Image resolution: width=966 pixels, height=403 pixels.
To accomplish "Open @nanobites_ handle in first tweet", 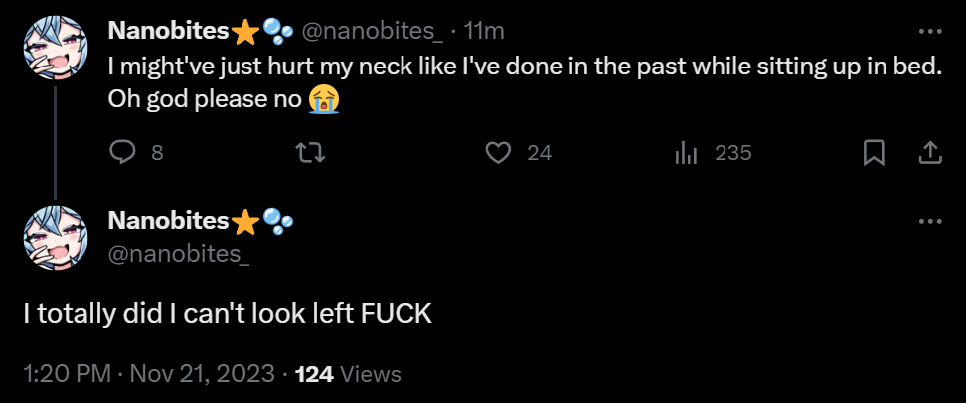I will pos(372,31).
